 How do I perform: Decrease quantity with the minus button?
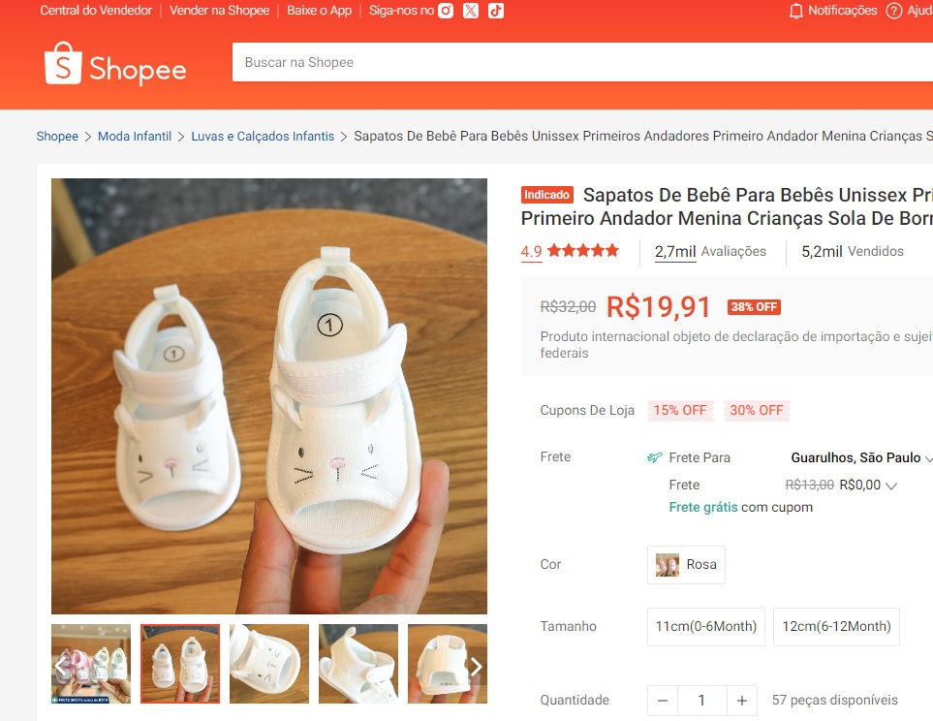[x=662, y=700]
